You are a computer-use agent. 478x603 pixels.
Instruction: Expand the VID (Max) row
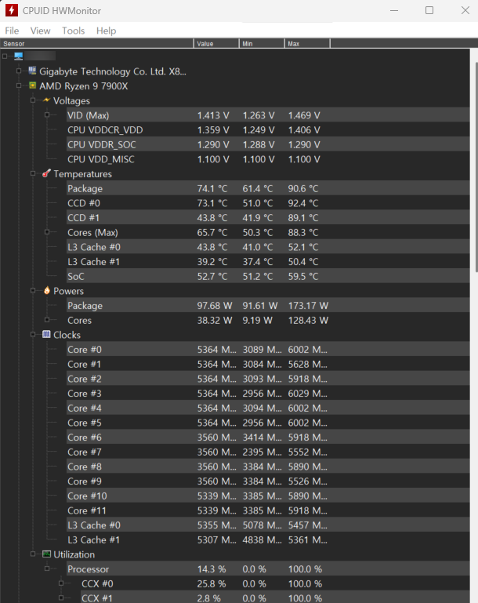[47, 114]
